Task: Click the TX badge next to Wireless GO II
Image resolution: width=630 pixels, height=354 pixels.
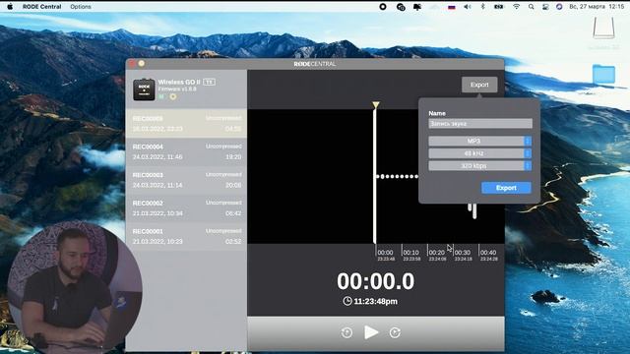Action: click(x=209, y=82)
